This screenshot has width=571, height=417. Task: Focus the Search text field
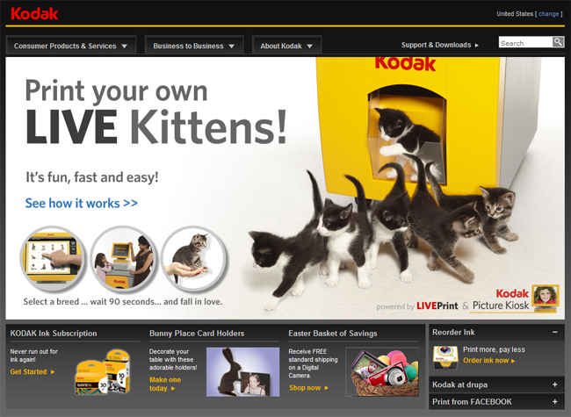(525, 42)
